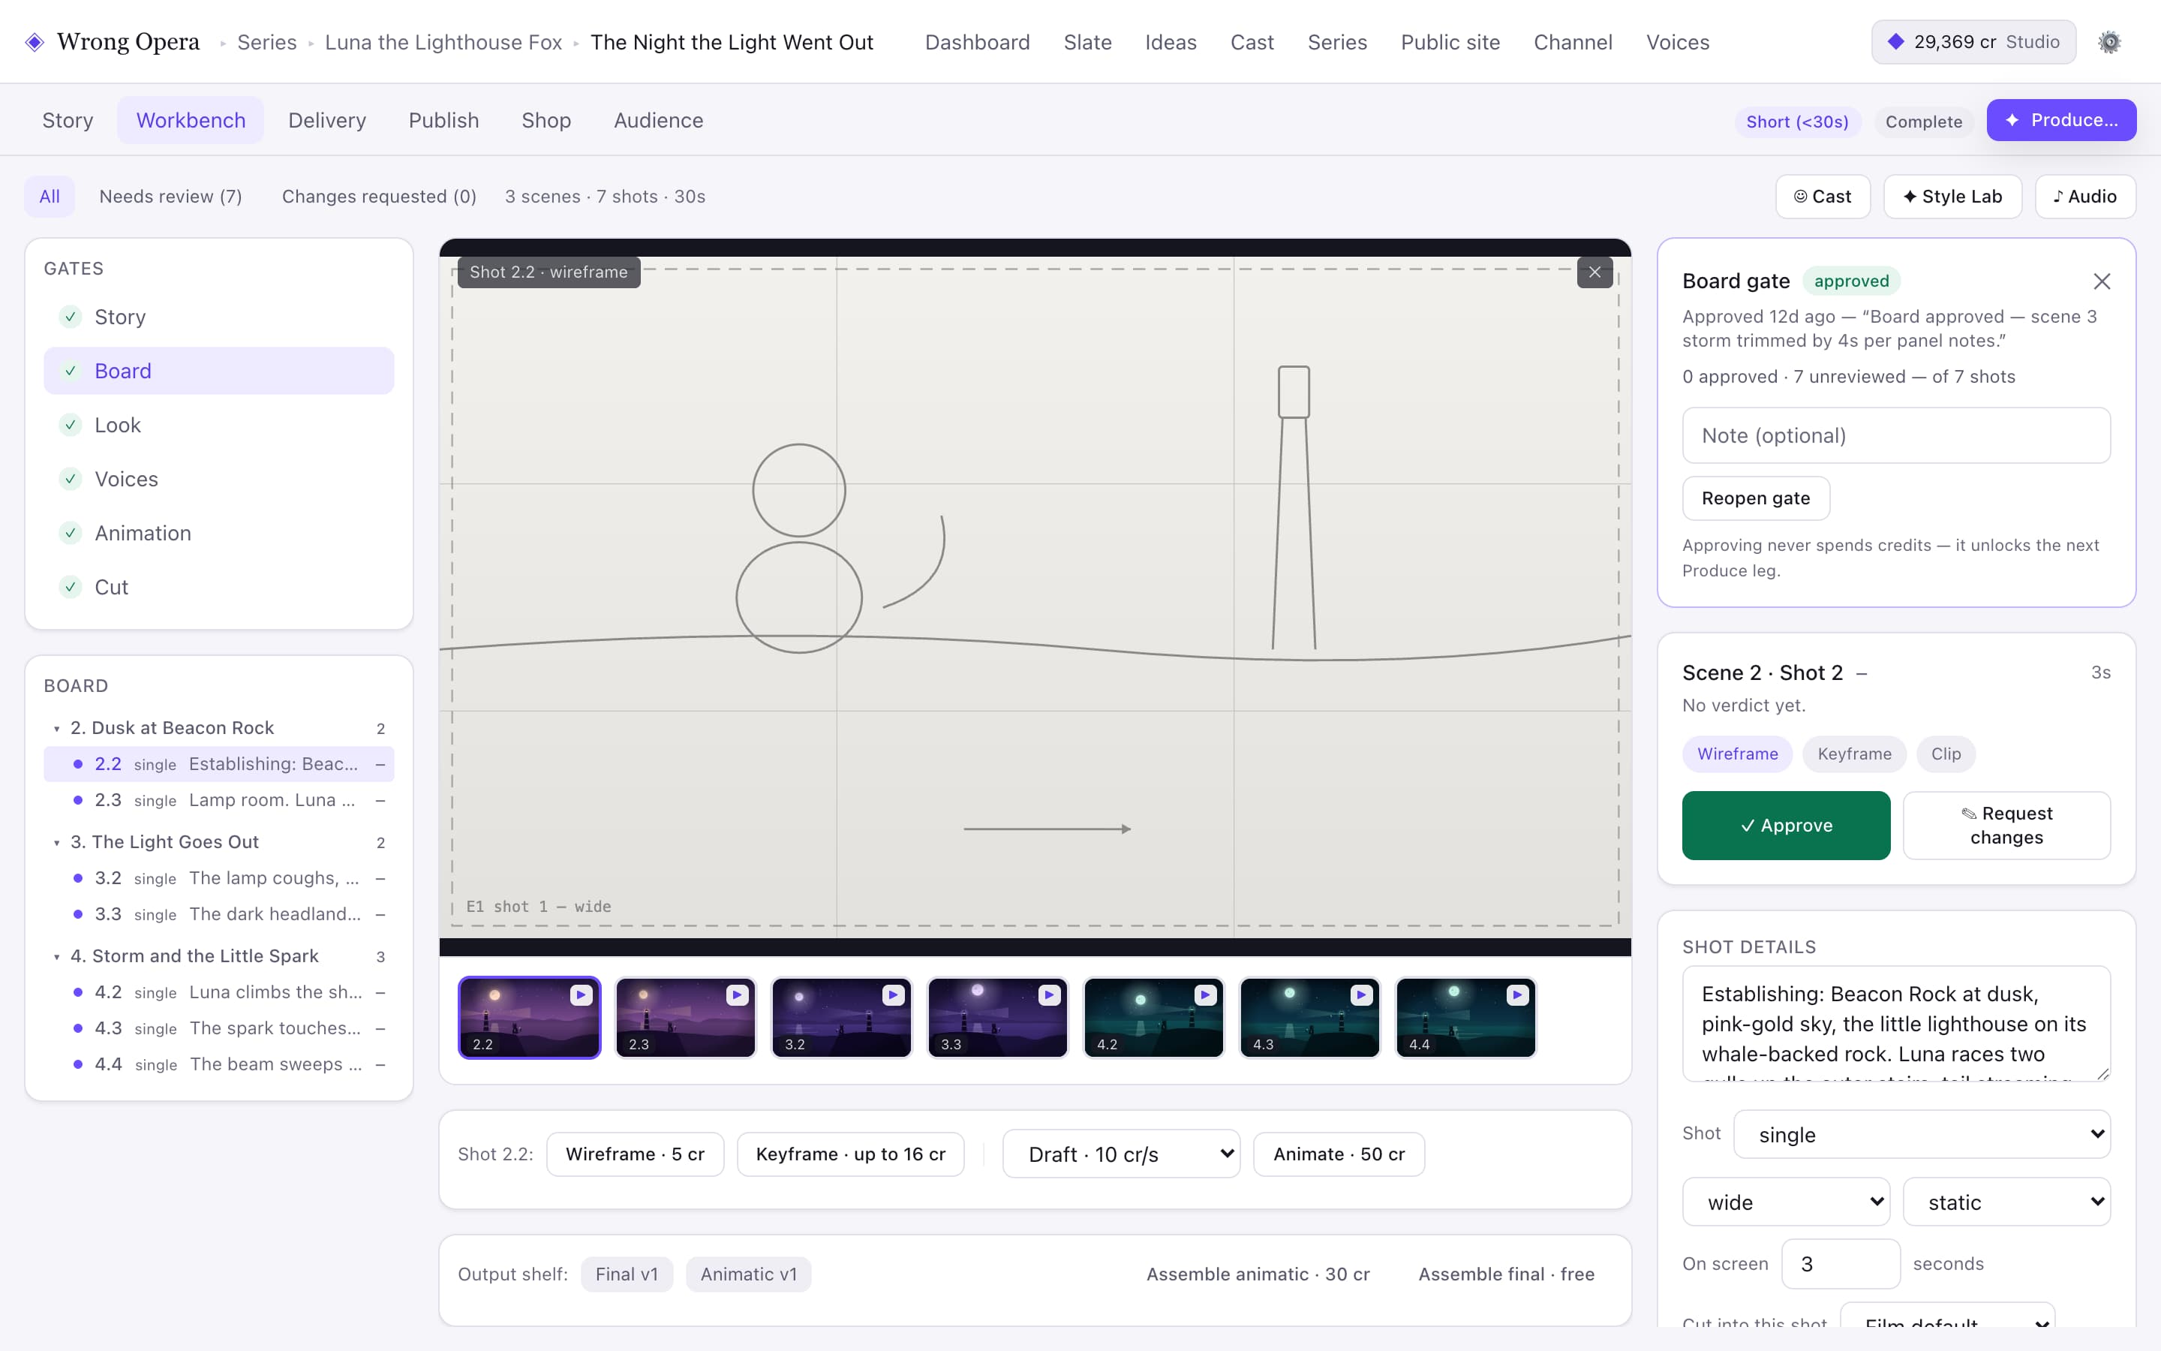Open the Delivery tab
2161x1351 pixels.
click(x=327, y=121)
